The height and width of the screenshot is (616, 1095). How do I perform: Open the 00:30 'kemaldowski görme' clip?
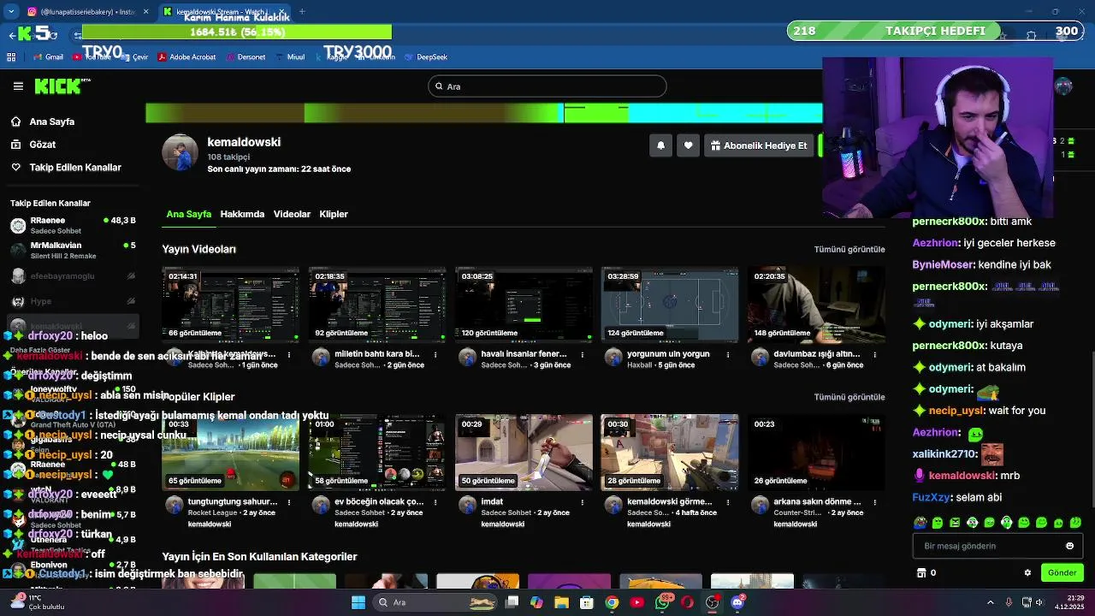[670, 453]
